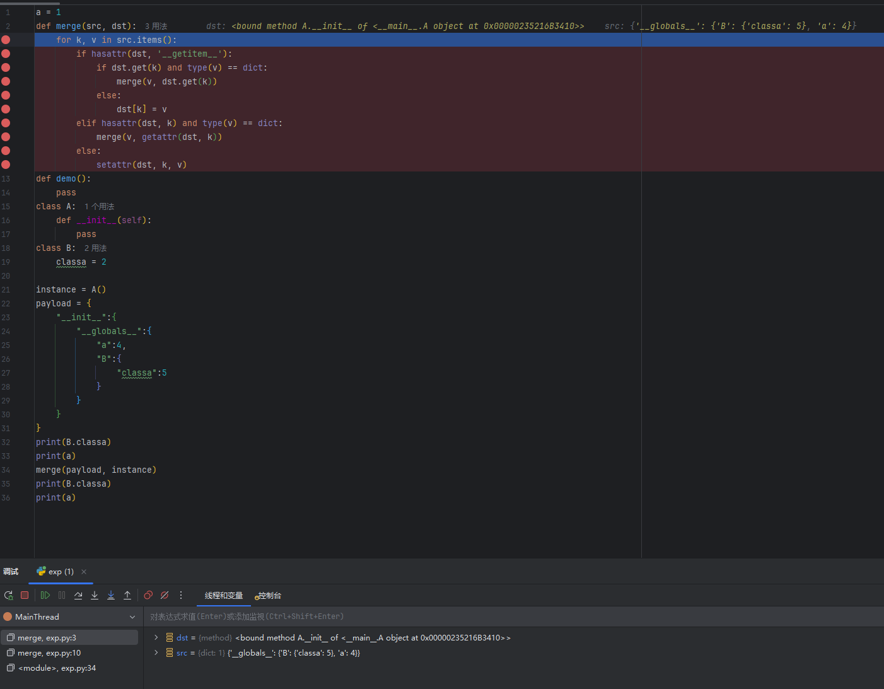This screenshot has height=689, width=884.
Task: Select the '<module>, exp.py:34' stack frame
Action: (57, 668)
